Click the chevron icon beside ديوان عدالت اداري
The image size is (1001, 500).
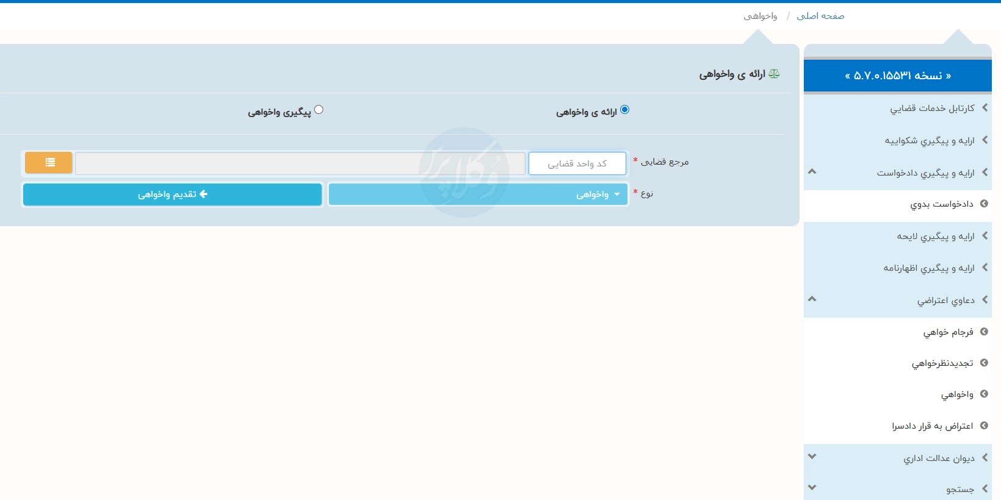point(985,457)
